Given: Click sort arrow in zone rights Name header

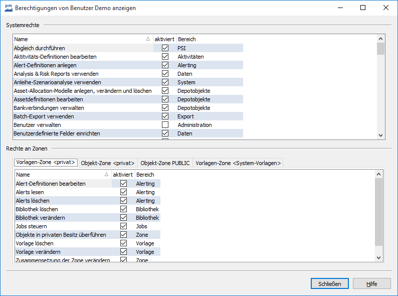Looking at the screenshot, I should point(107,175).
